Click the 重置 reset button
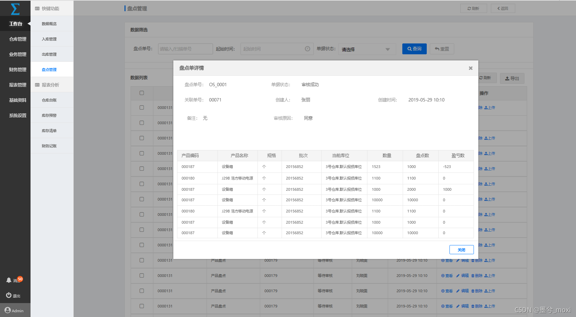The image size is (576, 317). point(442,49)
